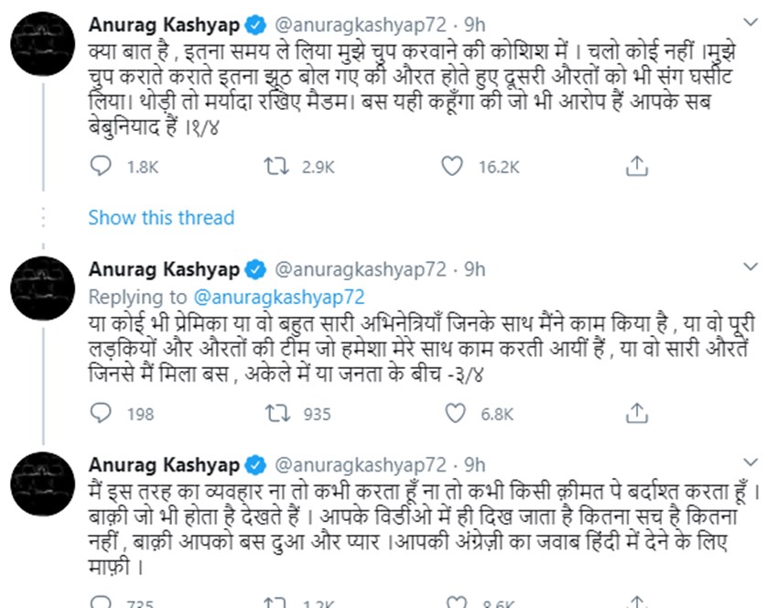Viewport: 778px width, 608px height.
Task: Share the second tweet
Action: tap(637, 415)
